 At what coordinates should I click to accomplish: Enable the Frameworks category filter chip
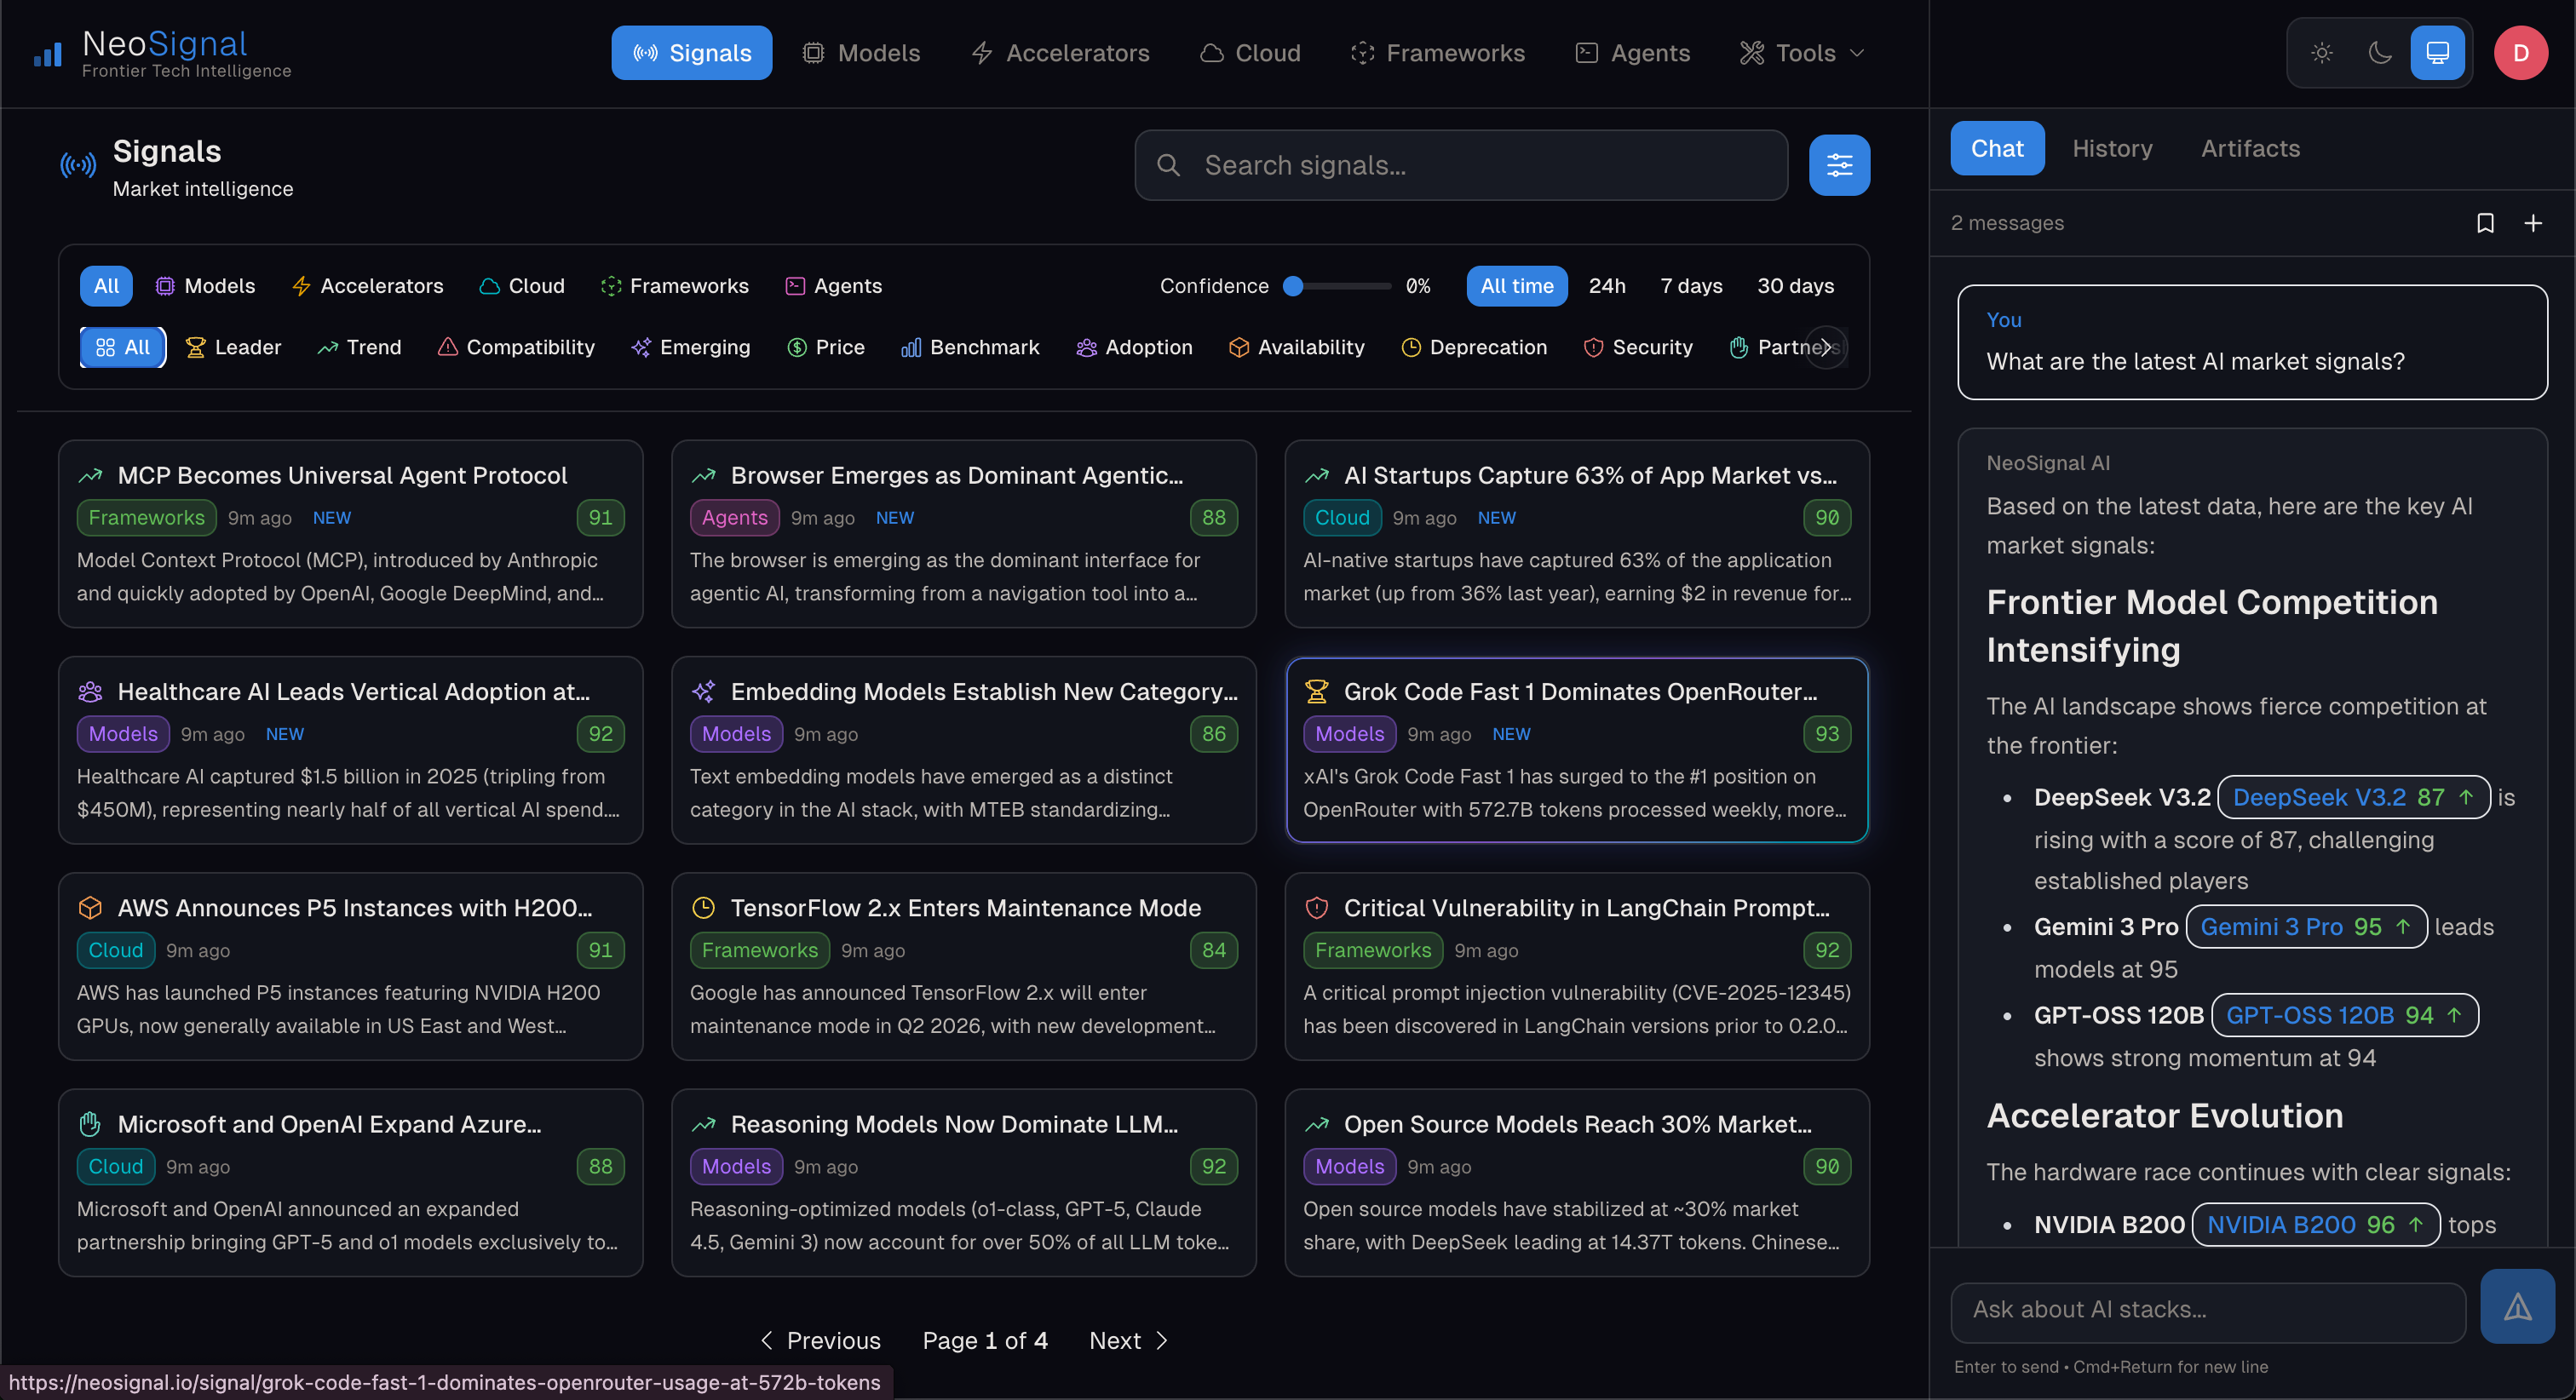coord(675,286)
